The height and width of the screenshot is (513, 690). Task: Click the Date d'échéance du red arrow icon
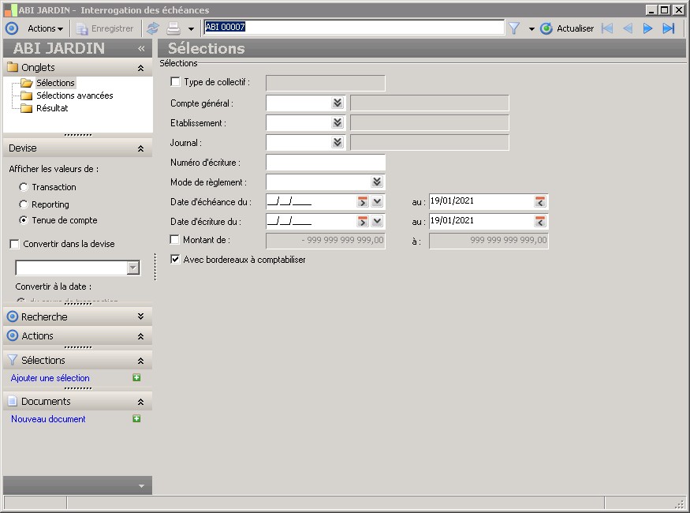pyautogui.click(x=363, y=202)
